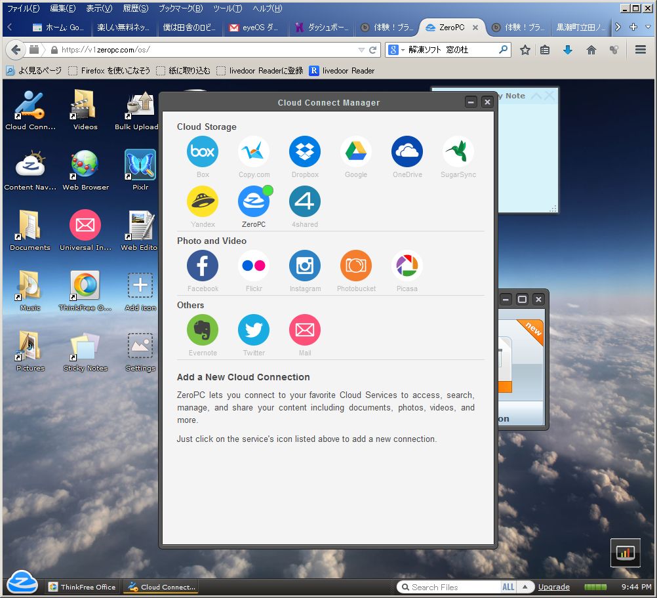657x598 pixels.
Task: Open a new browser tab
Action: click(x=633, y=27)
